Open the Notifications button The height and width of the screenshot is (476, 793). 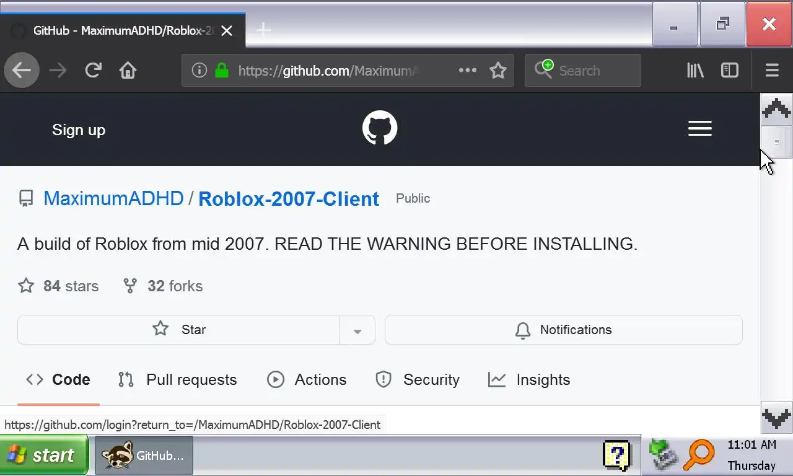564,330
